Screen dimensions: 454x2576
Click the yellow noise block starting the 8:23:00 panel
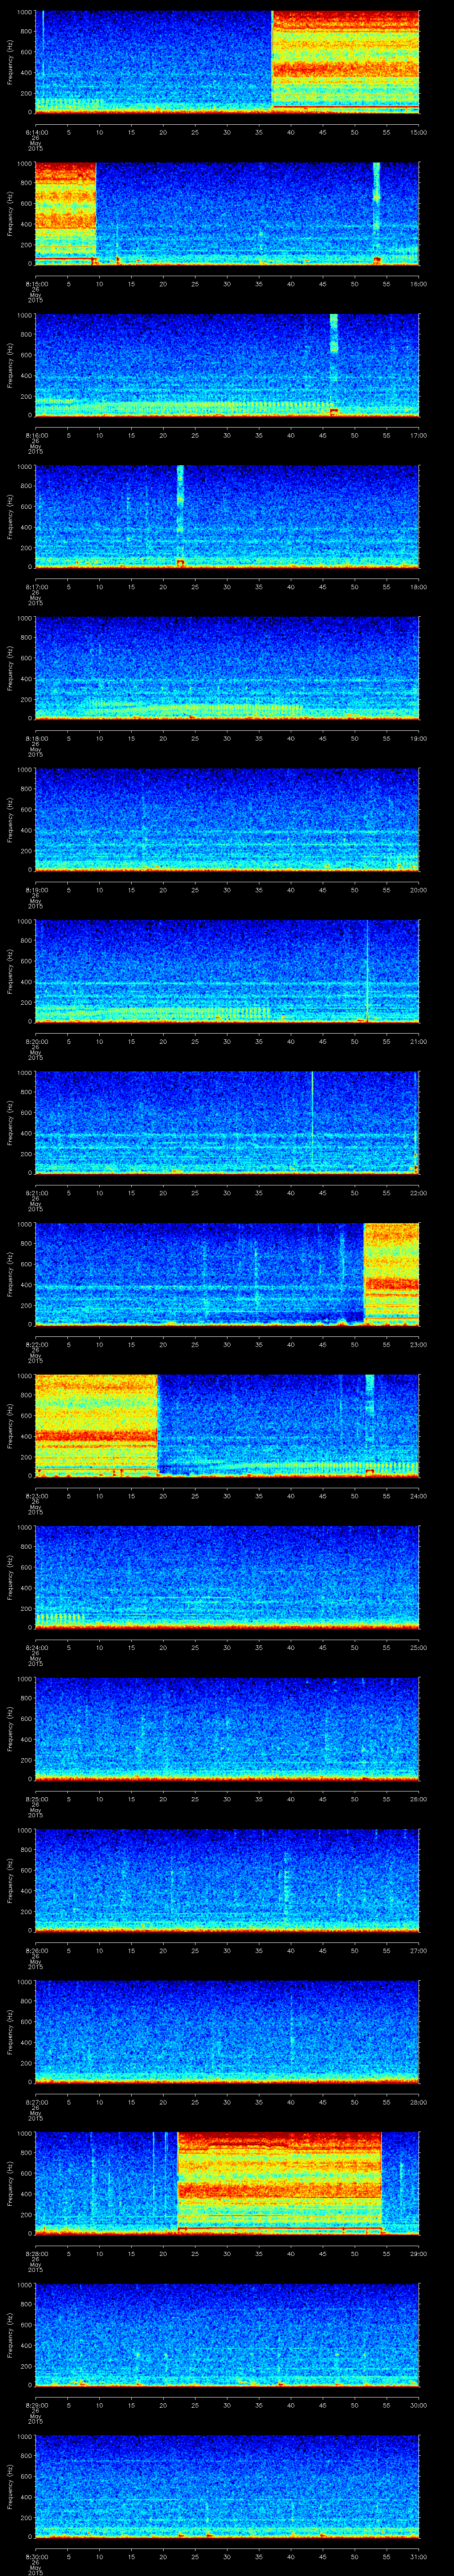point(96,1425)
